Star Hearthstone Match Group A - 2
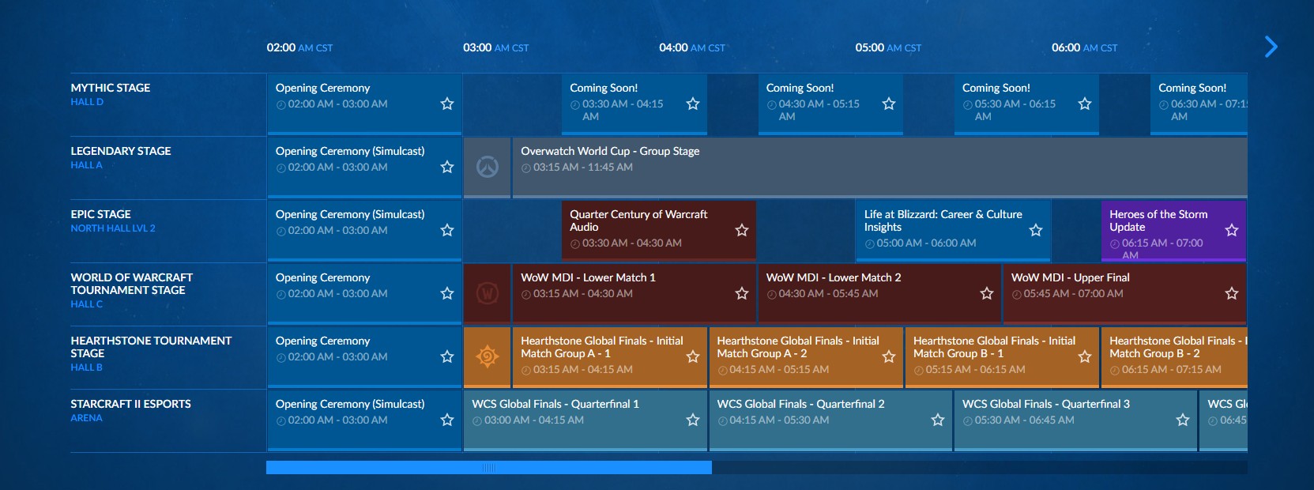 (889, 356)
